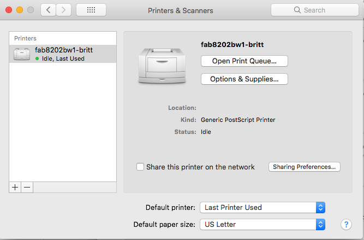Click the yellow minimize window button

pyautogui.click(x=20, y=10)
